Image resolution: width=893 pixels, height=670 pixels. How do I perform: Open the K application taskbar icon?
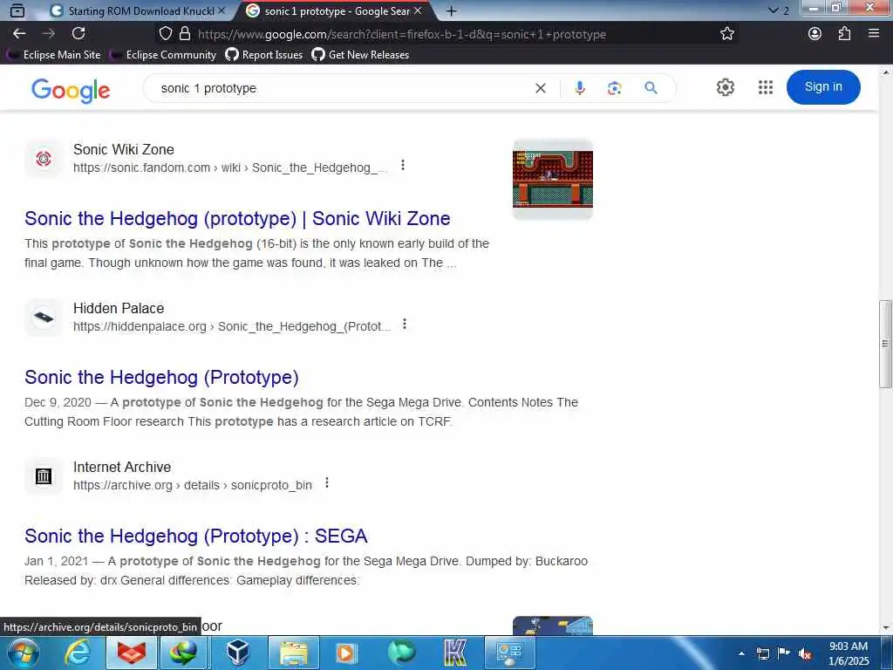pyautogui.click(x=455, y=653)
